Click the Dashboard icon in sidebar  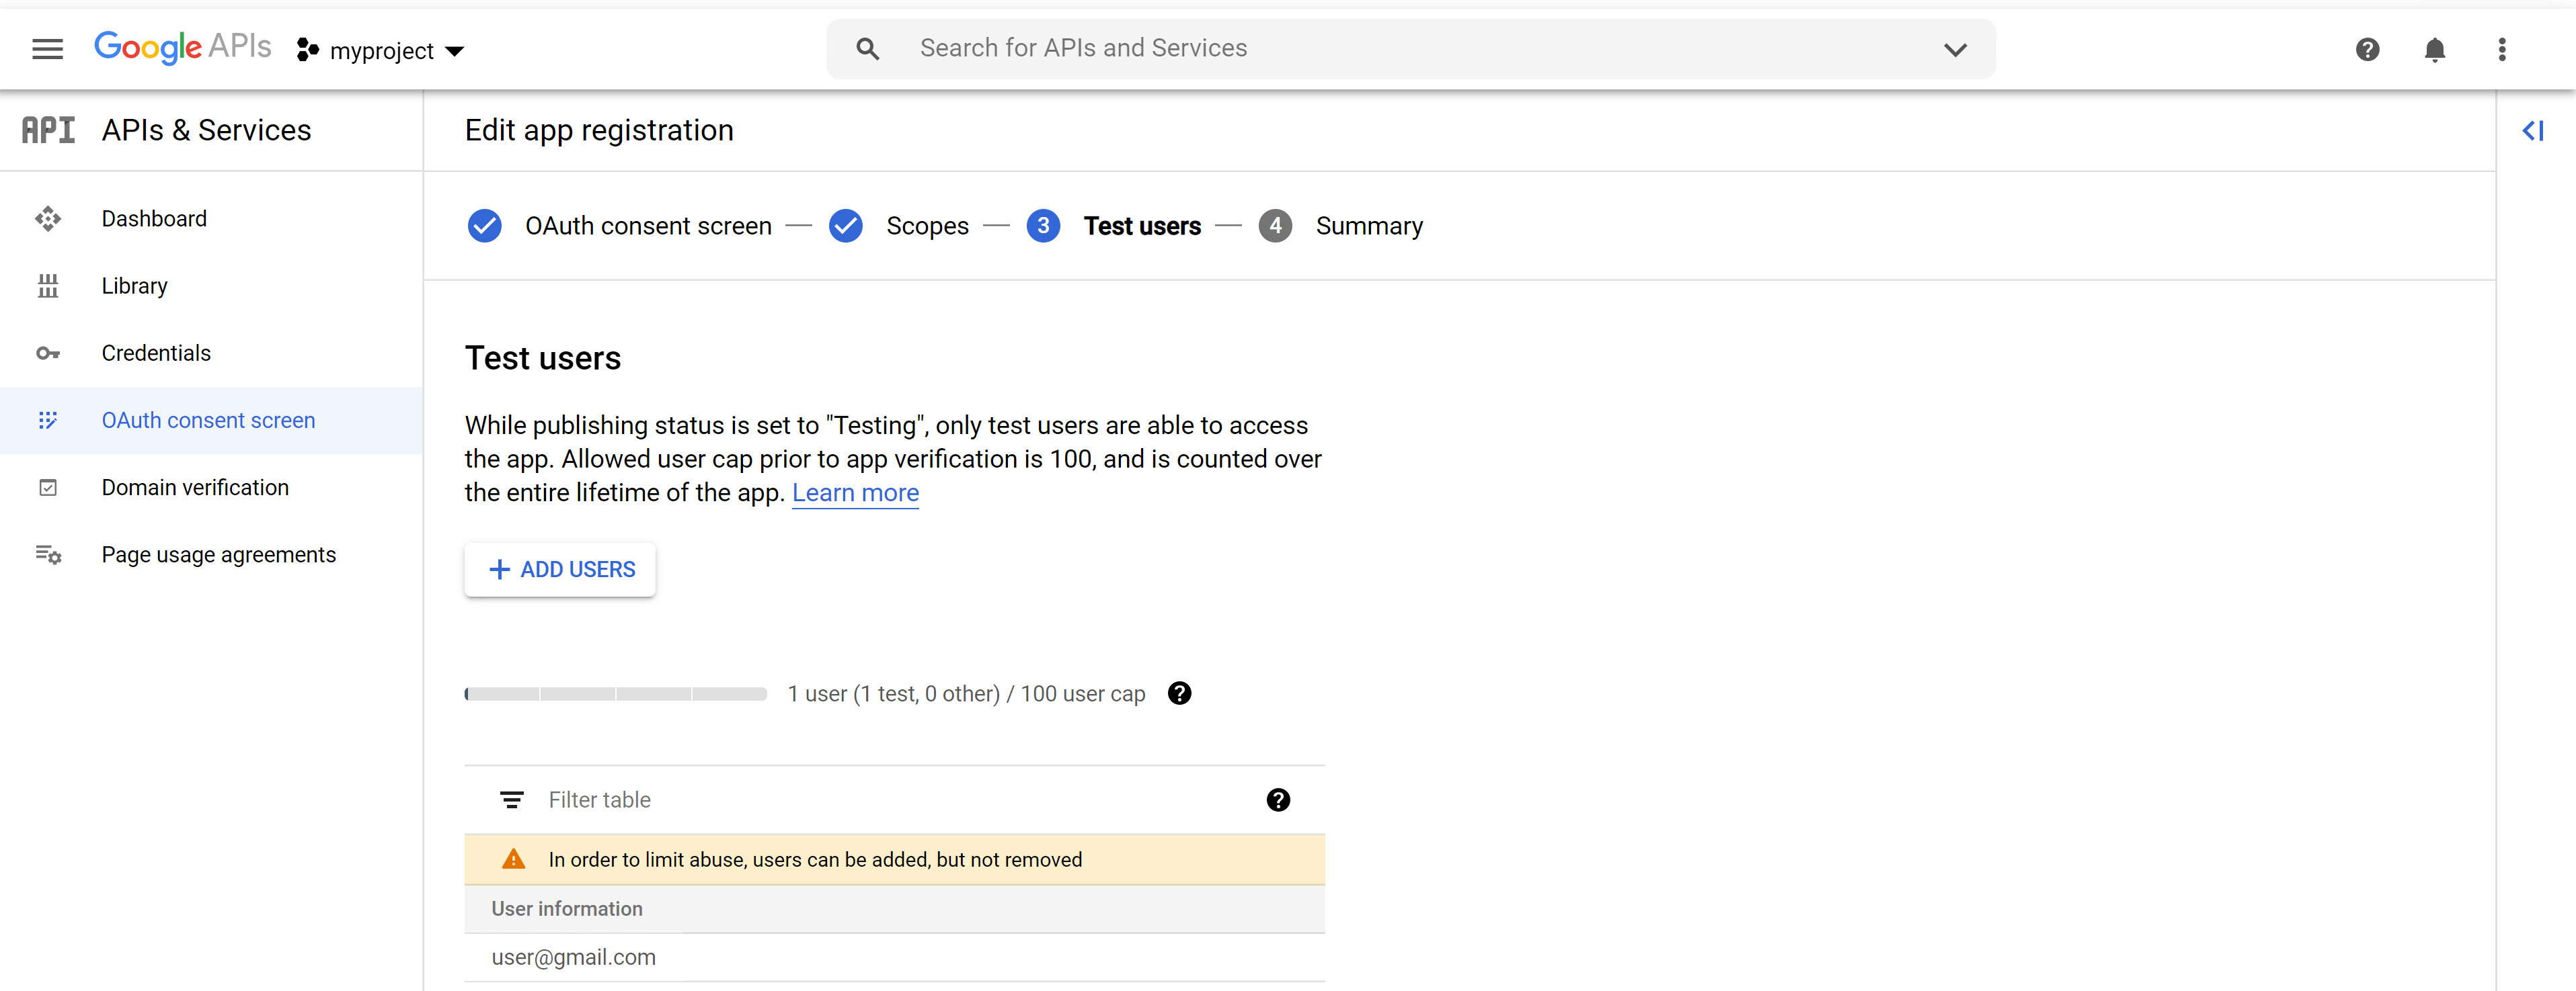pyautogui.click(x=48, y=218)
